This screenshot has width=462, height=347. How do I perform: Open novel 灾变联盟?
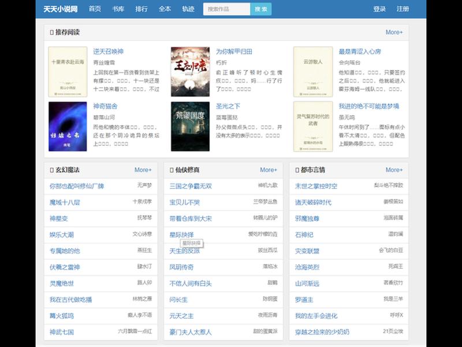307,251
